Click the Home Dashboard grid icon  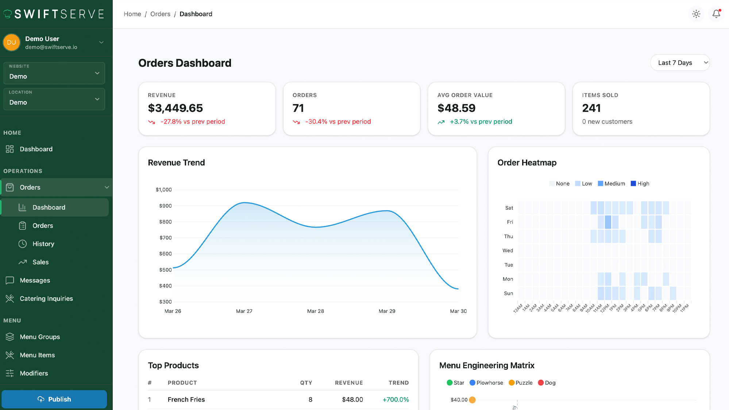[x=10, y=149]
